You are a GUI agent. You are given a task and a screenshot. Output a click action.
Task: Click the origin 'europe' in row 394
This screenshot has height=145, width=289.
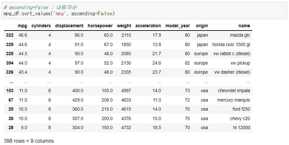201,63
